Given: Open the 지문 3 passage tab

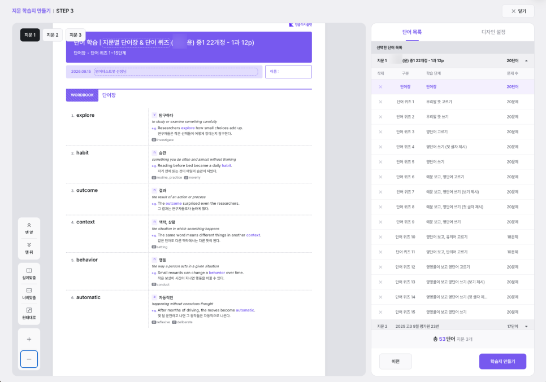Looking at the screenshot, I should point(75,35).
